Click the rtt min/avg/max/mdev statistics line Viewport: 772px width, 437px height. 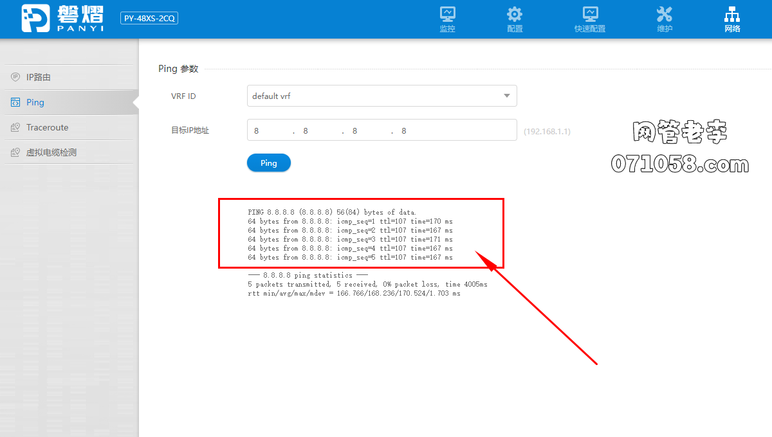(x=354, y=293)
